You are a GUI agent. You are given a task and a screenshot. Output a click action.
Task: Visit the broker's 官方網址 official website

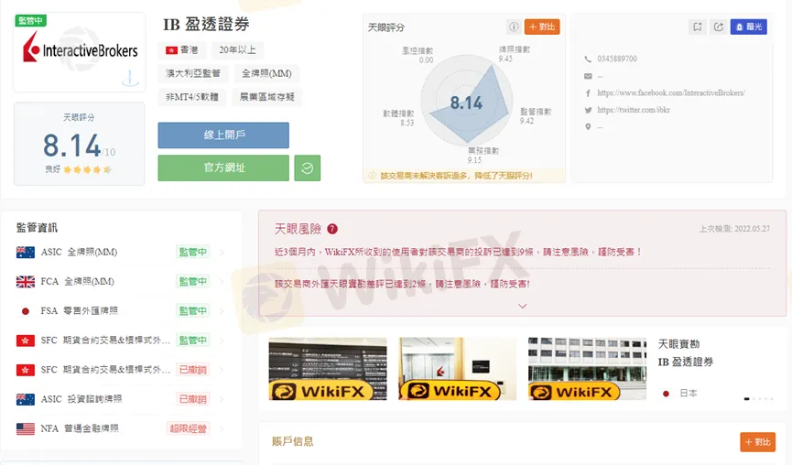click(x=223, y=168)
